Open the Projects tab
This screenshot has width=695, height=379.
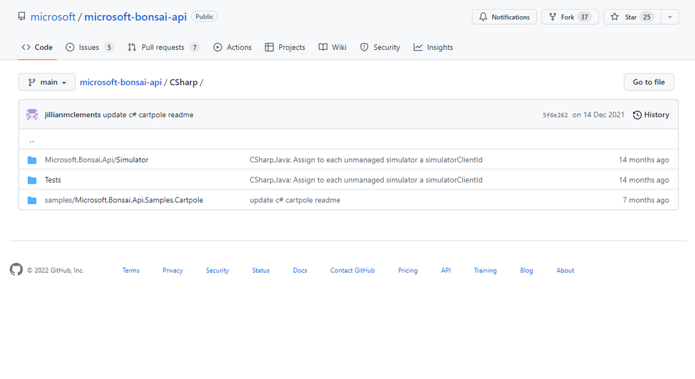pyautogui.click(x=285, y=48)
